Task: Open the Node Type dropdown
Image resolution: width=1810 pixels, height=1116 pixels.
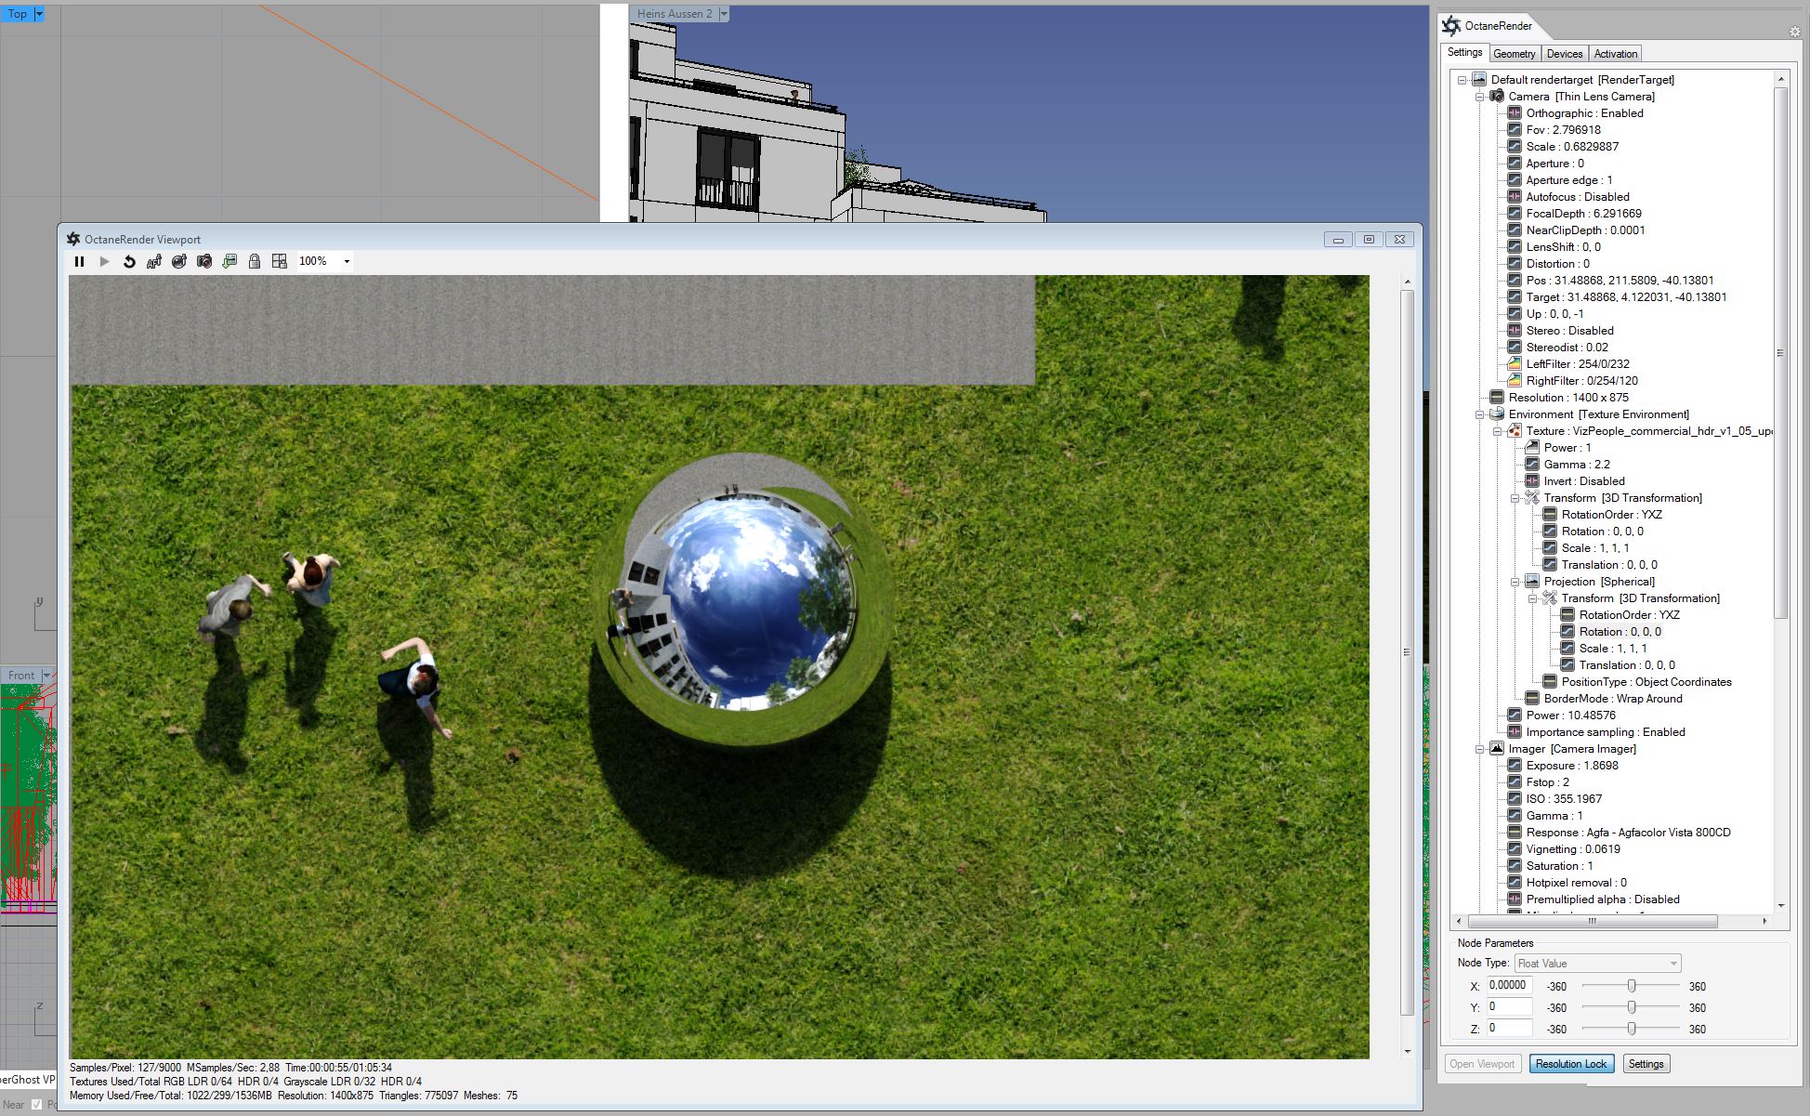Action: (x=1597, y=964)
